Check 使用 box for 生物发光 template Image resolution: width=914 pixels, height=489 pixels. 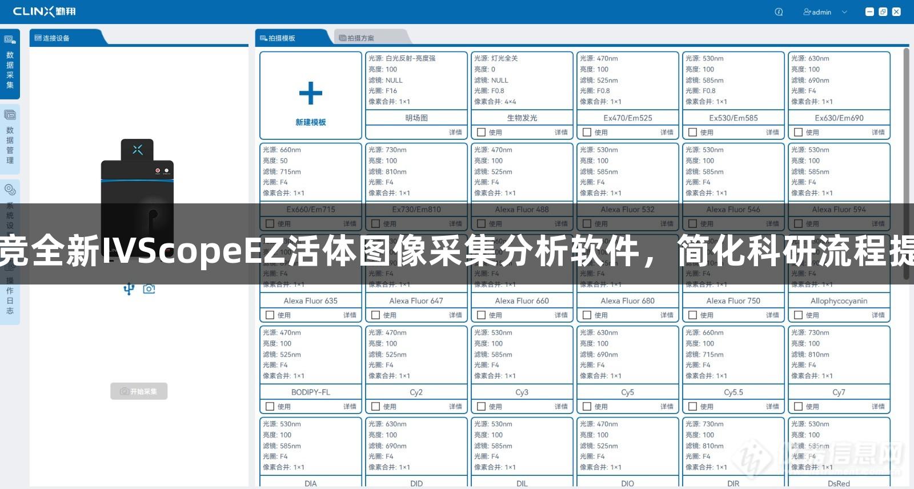coord(481,133)
